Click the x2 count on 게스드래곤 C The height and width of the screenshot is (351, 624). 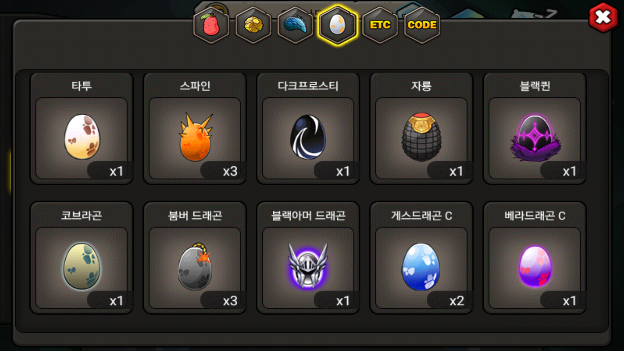tap(457, 301)
